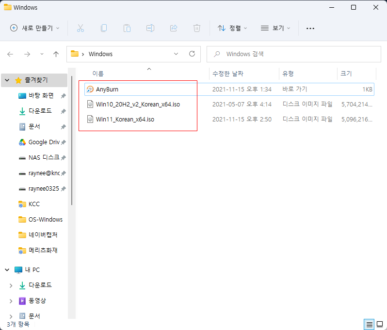Expand 다운로드 under 내 PC
Image resolution: width=387 pixels, height=330 pixels.
[11, 285]
